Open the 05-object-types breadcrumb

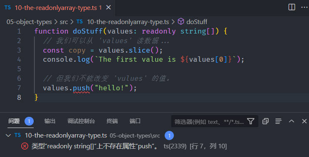pos(29,22)
